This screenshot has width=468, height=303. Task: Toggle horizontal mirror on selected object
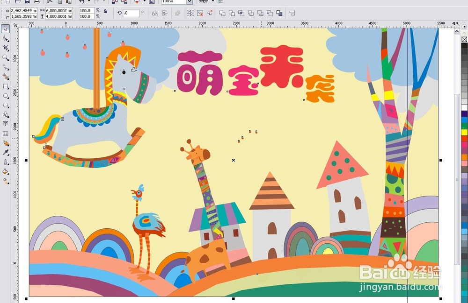click(155, 13)
